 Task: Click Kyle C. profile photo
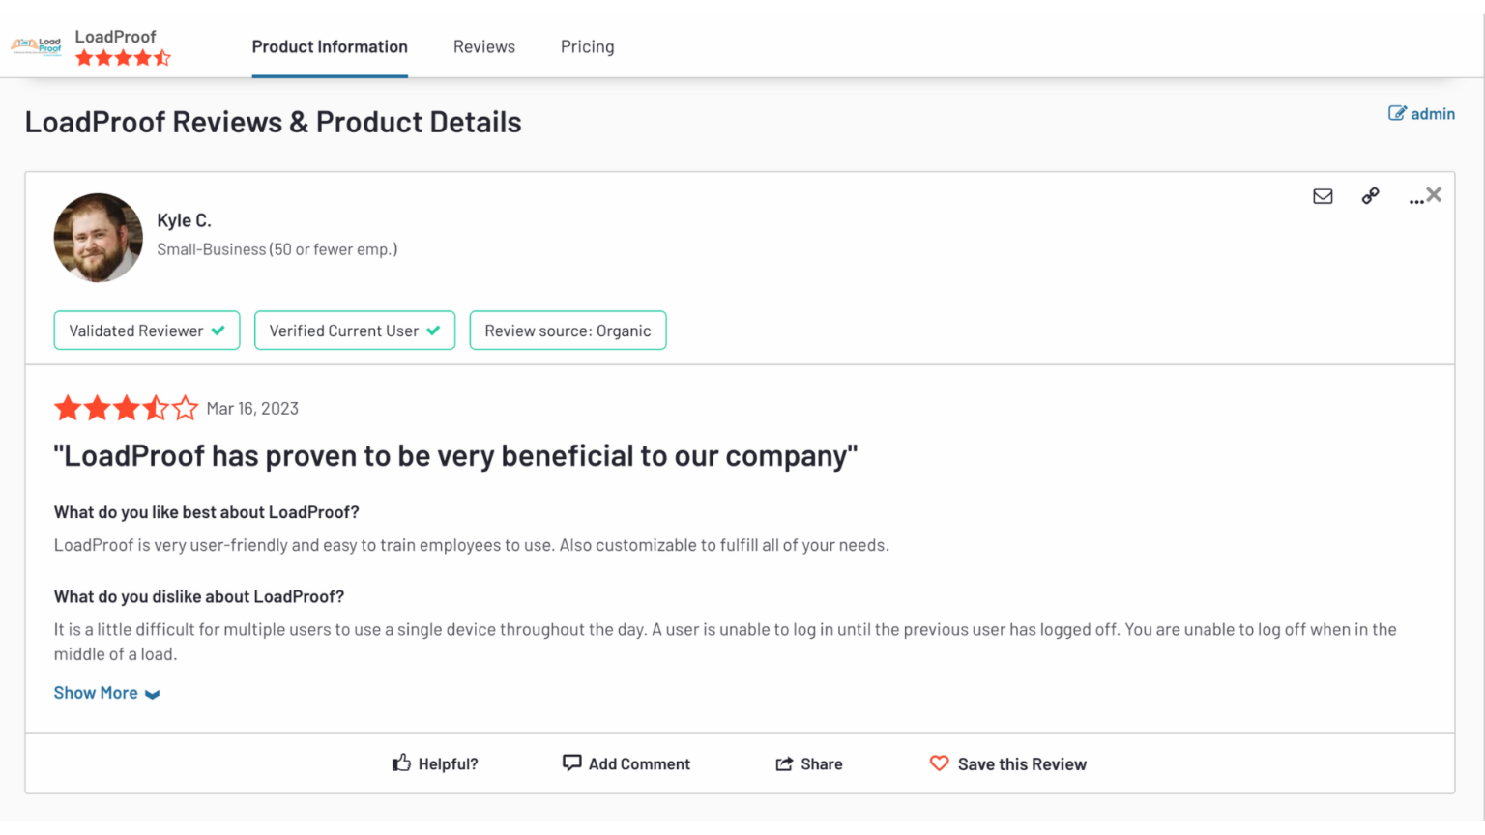tap(98, 238)
